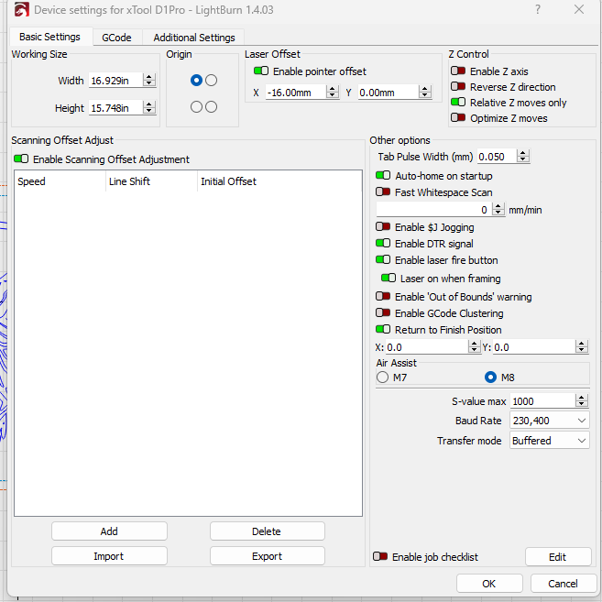Click finish position Y field

coord(534,347)
